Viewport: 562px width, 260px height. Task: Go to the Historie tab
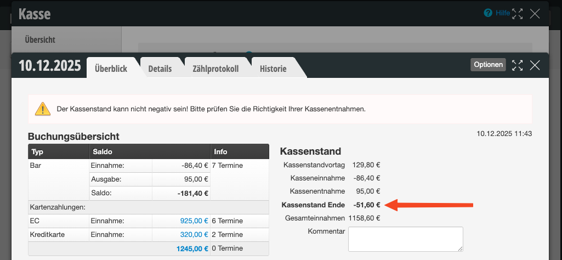coord(273,69)
